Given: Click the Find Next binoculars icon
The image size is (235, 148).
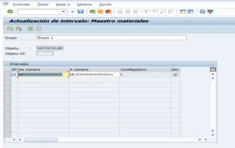Looking at the screenshot, I should pos(135,12).
